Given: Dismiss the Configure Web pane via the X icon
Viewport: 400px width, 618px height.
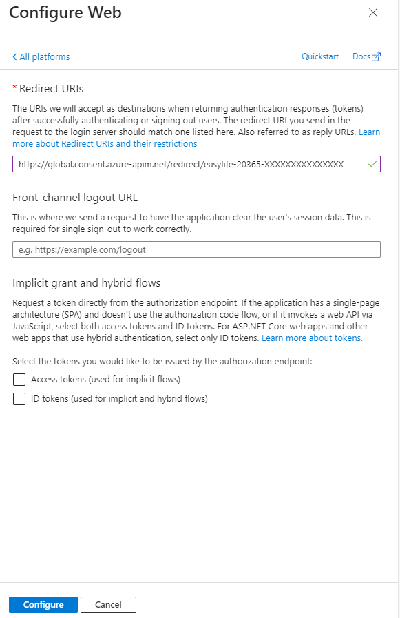Looking at the screenshot, I should coord(373,12).
